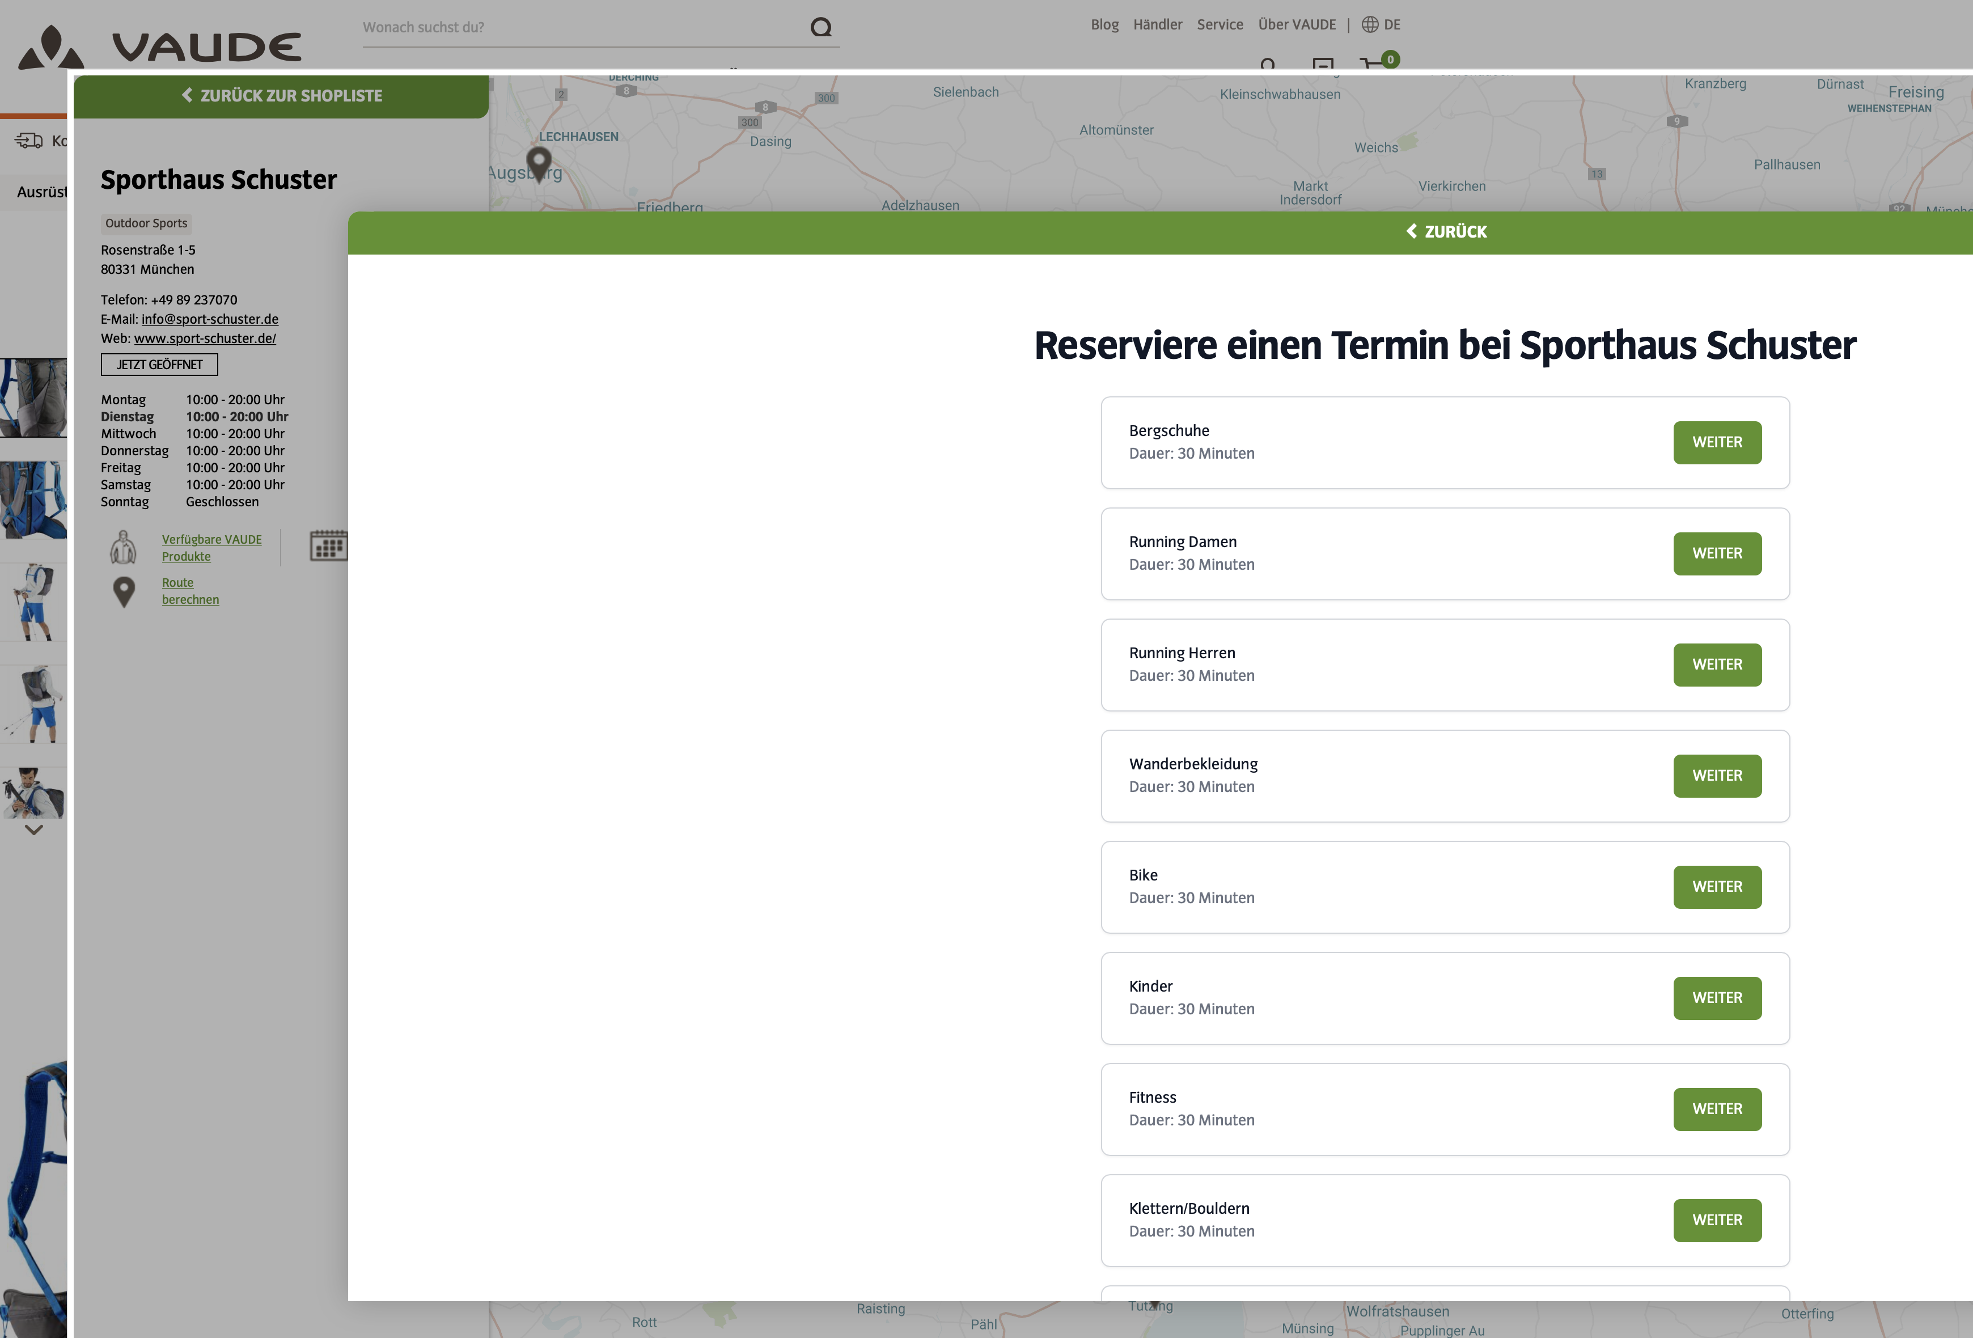Open the Über VAUDE menu item
This screenshot has width=1973, height=1338.
point(1297,24)
